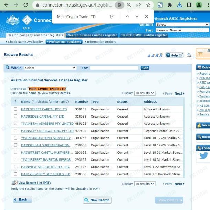The image size is (210, 210).
Task: Click the ASIC logo
Action: pos(27,22)
